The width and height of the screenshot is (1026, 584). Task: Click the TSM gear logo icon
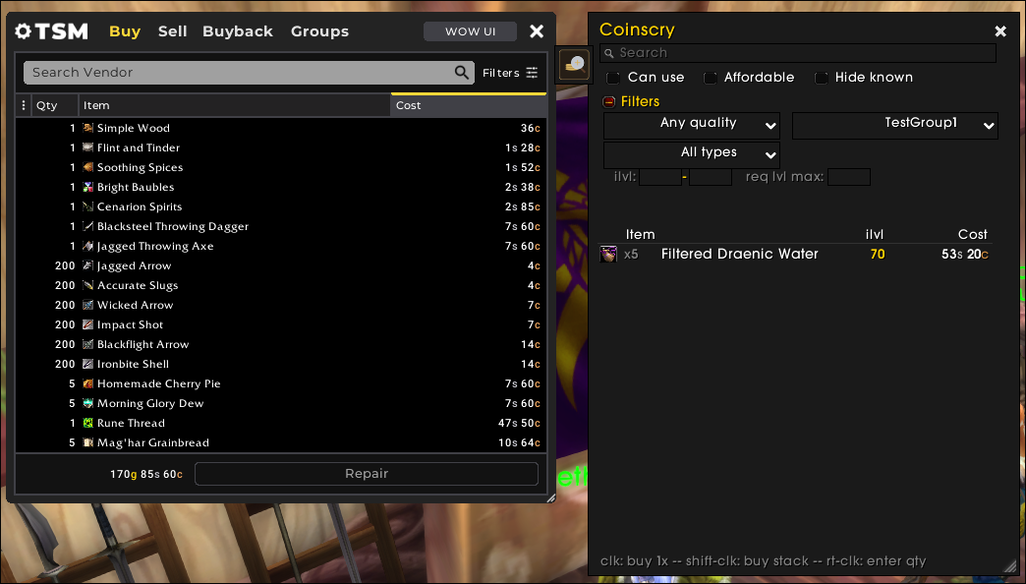(x=23, y=31)
